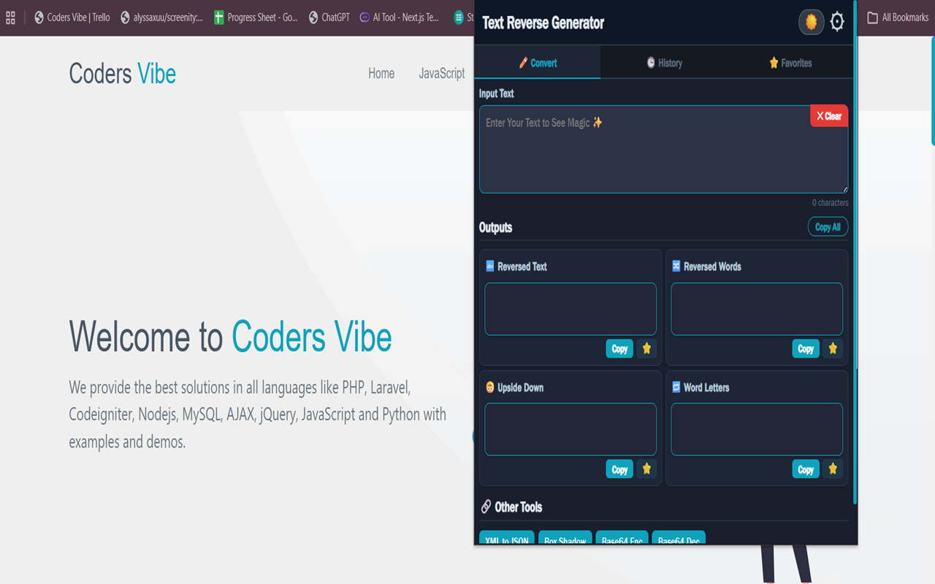The image size is (935, 584).
Task: Favorite the Reversed Words output star
Action: coord(833,349)
